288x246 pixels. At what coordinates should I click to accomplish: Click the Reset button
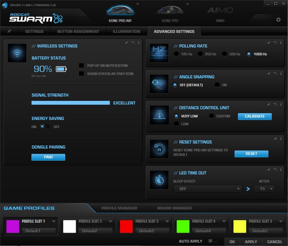pos(251,154)
